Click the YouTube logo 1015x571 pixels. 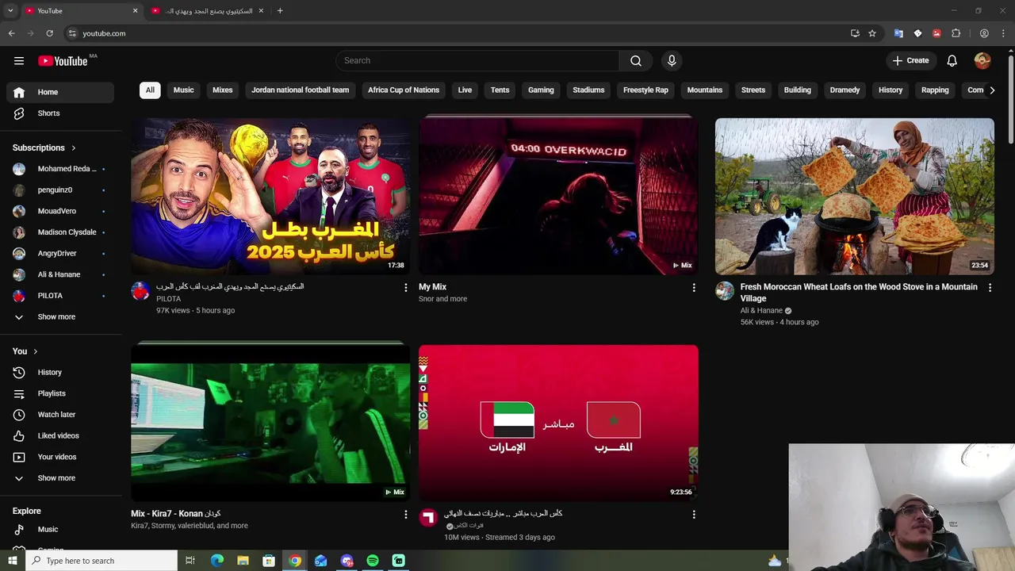[63, 61]
